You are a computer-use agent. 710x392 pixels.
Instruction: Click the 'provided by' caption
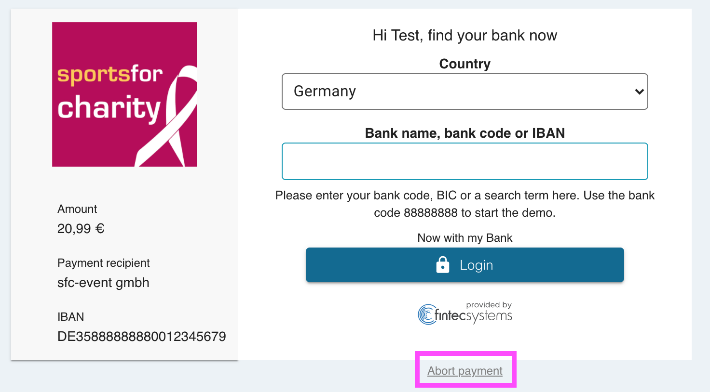tap(489, 305)
